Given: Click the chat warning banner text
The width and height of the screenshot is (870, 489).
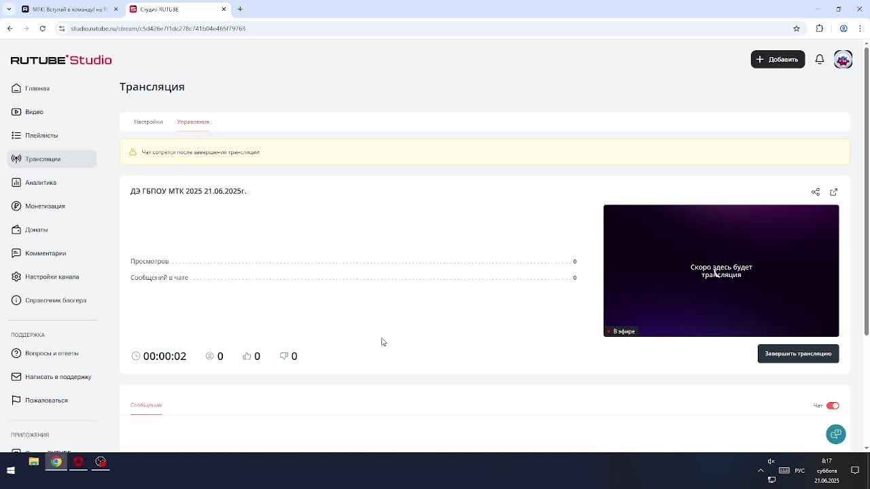Looking at the screenshot, I should (x=201, y=152).
